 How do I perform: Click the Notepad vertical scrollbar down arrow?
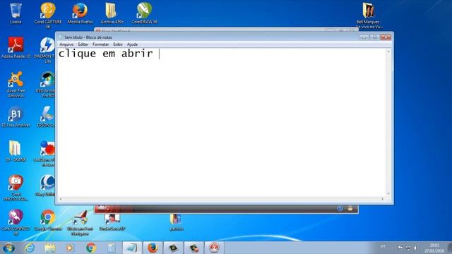coord(388,194)
